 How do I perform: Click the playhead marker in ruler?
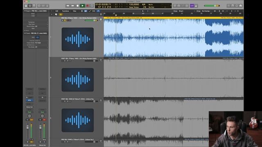[x=116, y=16]
